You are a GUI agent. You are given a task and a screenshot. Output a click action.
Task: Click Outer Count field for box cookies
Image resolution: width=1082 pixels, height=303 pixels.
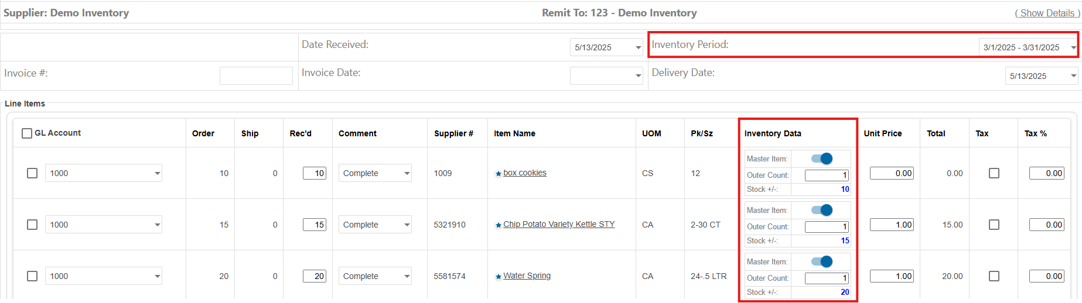click(x=826, y=175)
